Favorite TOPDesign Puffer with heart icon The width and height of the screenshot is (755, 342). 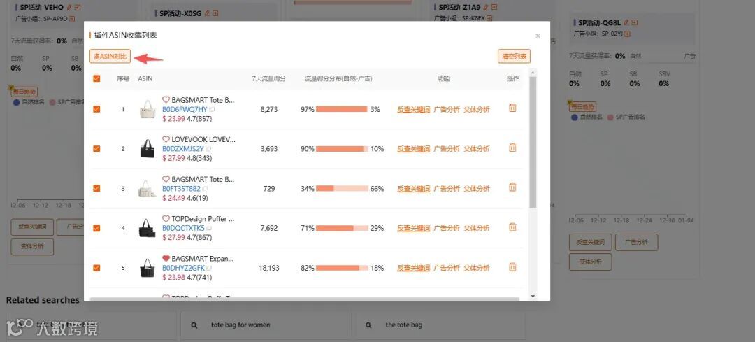click(166, 219)
